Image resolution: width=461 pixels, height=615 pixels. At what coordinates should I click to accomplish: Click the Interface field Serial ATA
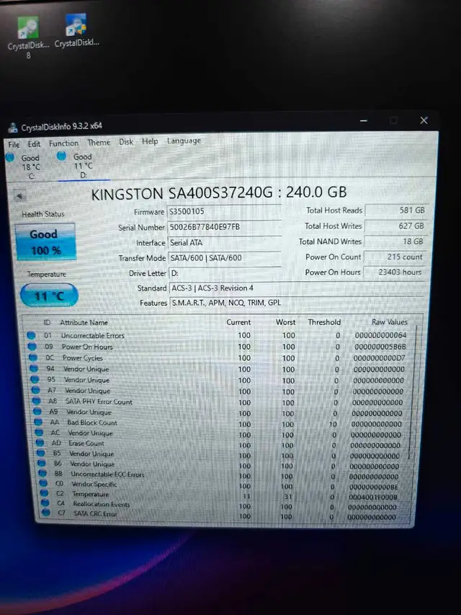click(225, 243)
